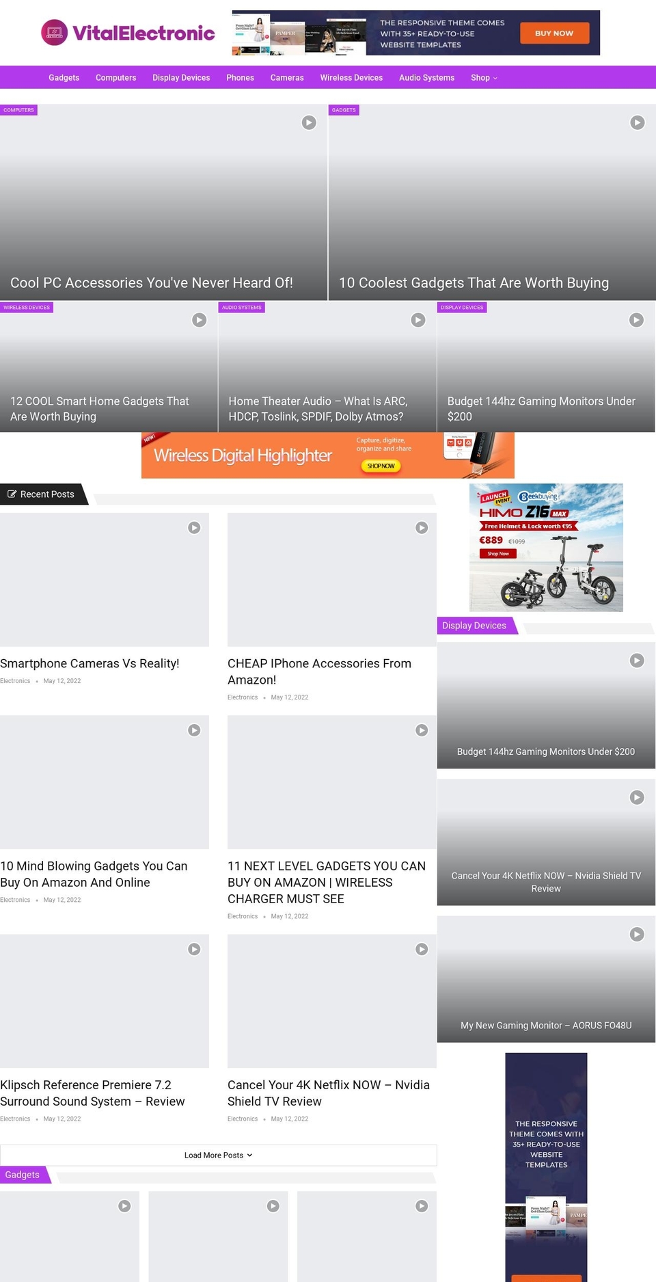The width and height of the screenshot is (656, 1282).
Task: Click play icon on 12 COOL Smart Home card
Action: coord(199,320)
